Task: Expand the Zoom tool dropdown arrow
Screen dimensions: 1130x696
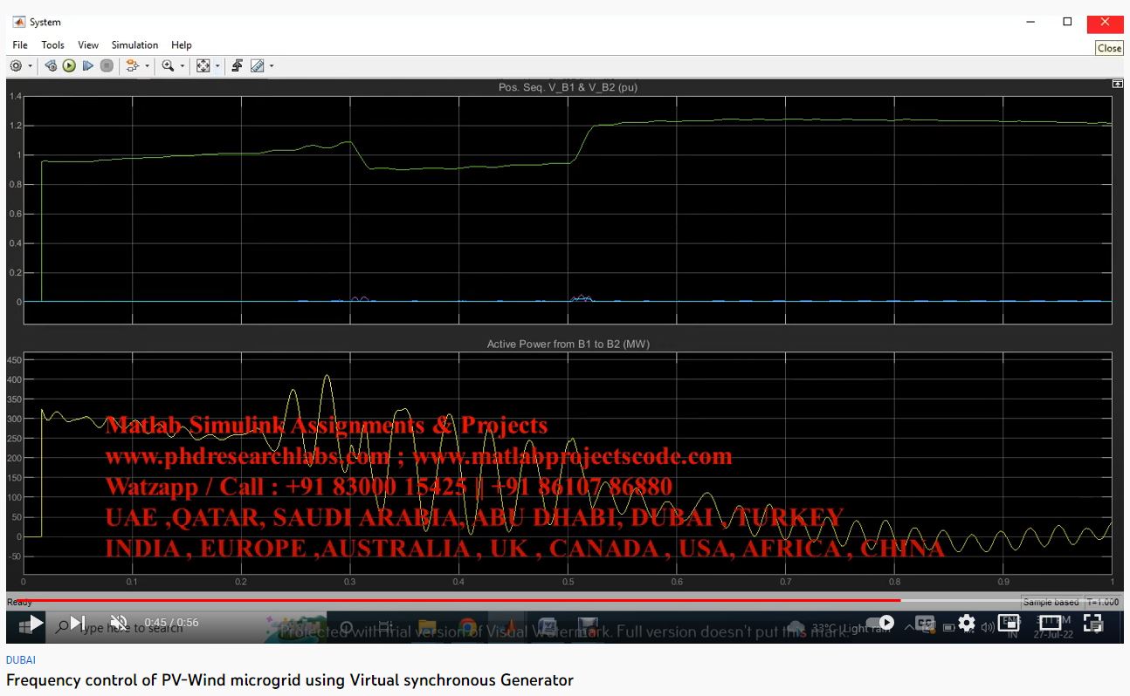Action: point(182,66)
